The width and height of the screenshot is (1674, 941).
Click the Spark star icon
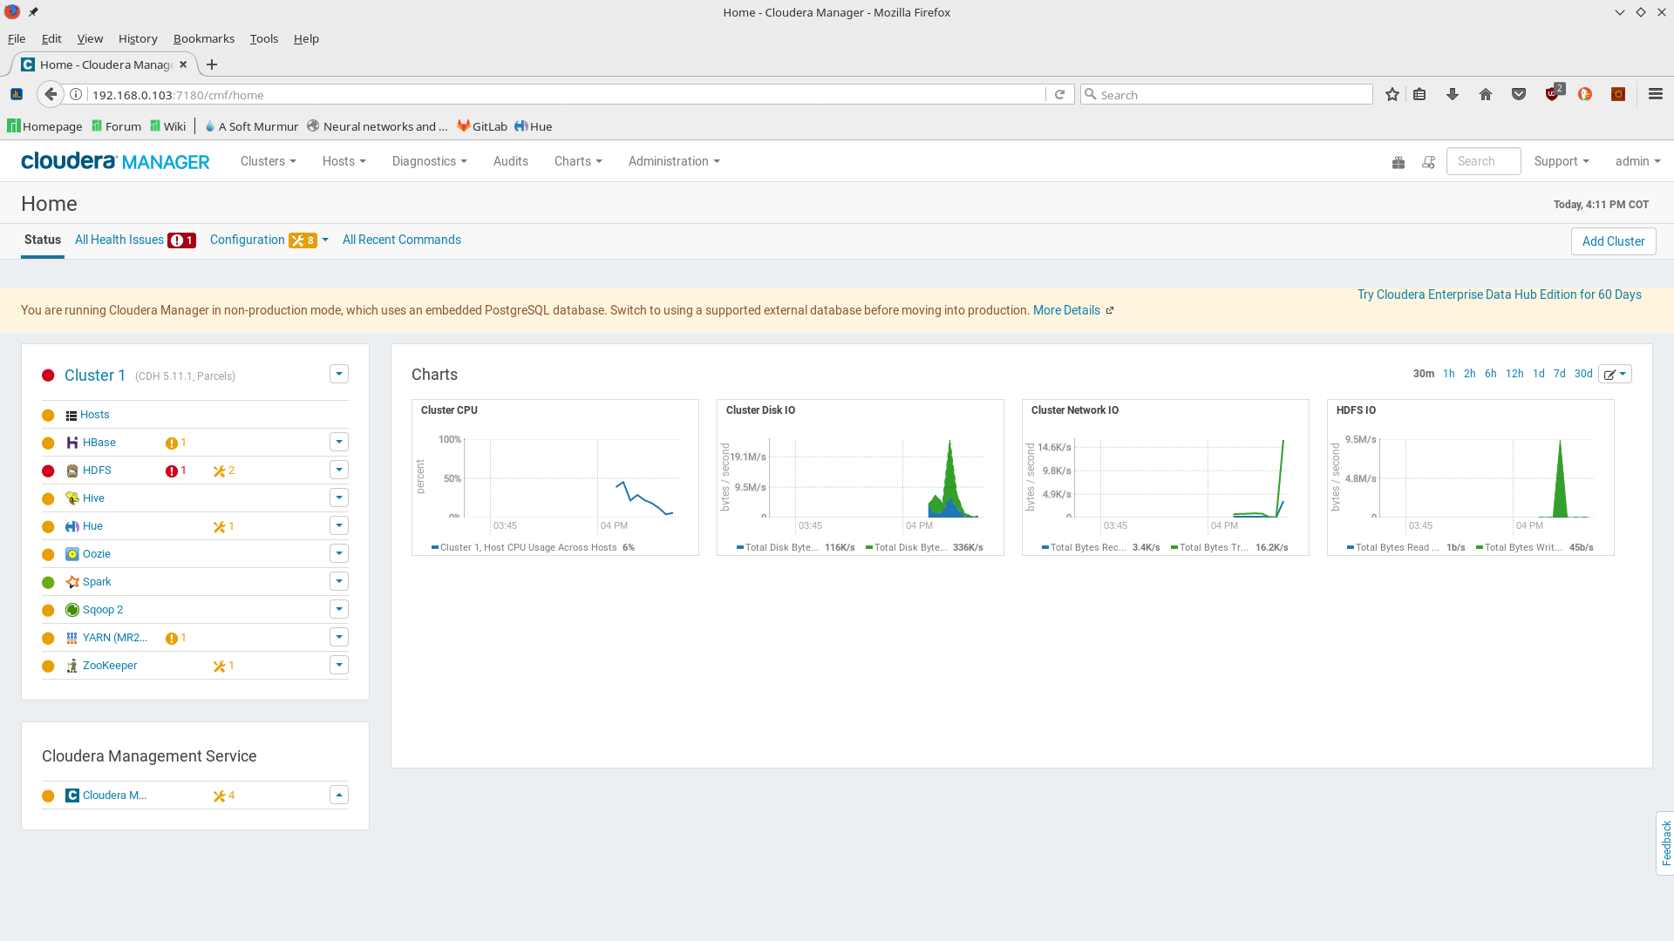[72, 582]
